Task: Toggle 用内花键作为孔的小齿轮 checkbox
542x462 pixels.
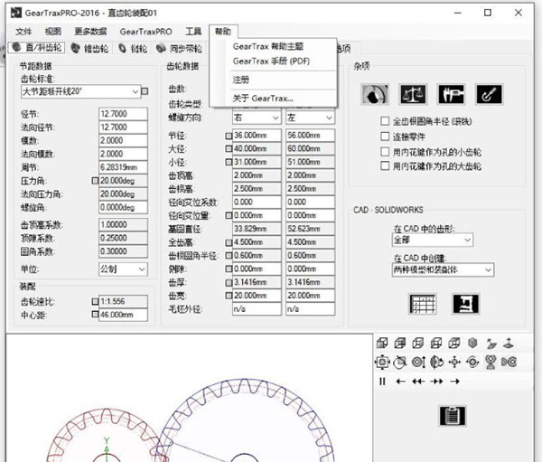Action: (386, 152)
